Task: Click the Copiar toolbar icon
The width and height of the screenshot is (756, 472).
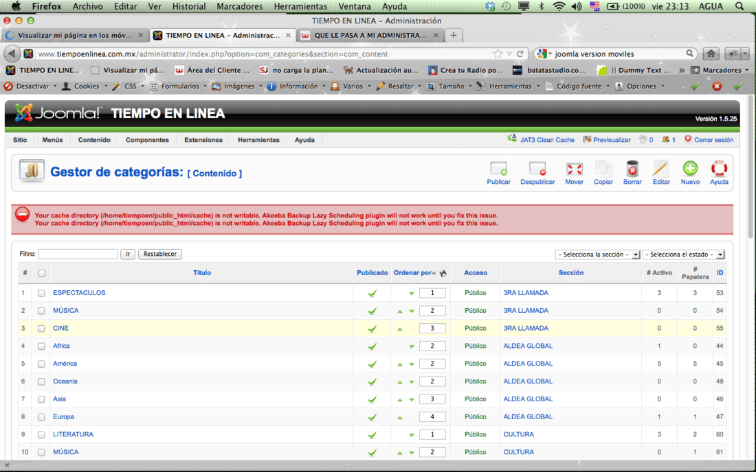Action: [x=603, y=169]
